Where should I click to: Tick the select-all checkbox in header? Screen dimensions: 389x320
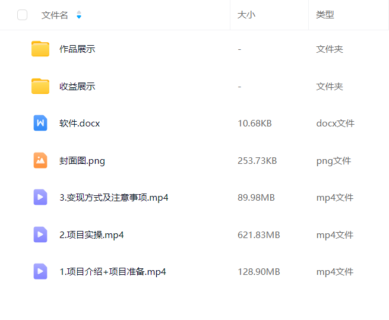pos(23,15)
